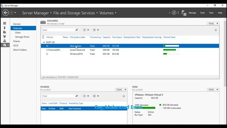Open the Volumes TASKS dropdown

pyautogui.click(x=213, y=23)
